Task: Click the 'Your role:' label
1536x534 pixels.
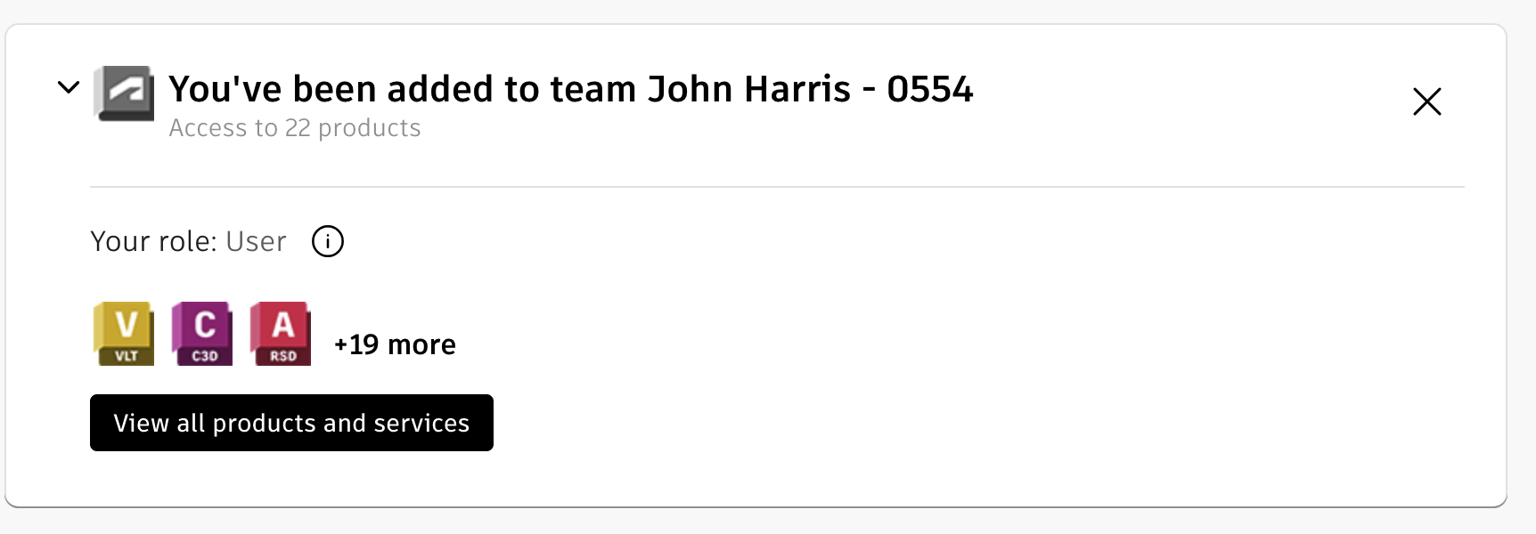Action: point(153,241)
